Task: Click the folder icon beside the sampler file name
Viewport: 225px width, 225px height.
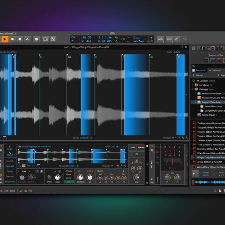Action: point(20,147)
